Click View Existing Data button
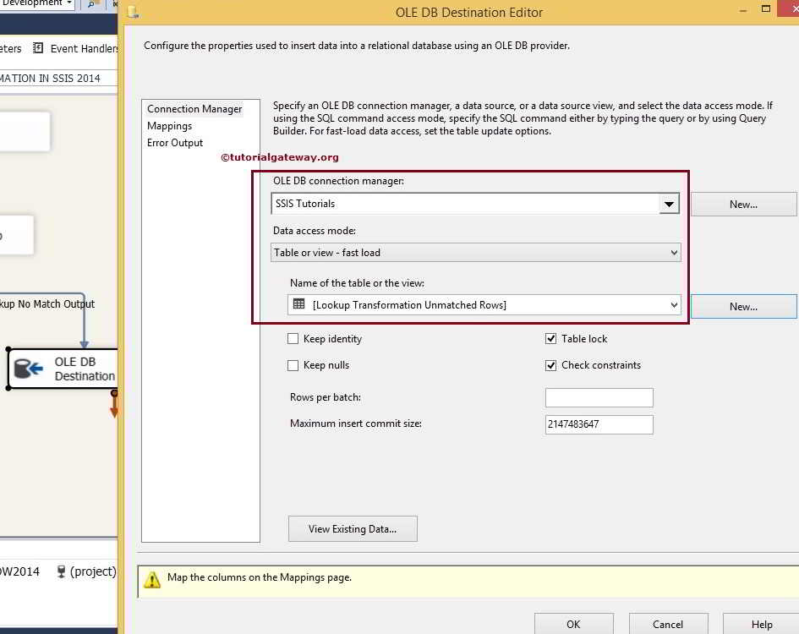The height and width of the screenshot is (634, 799). (353, 529)
